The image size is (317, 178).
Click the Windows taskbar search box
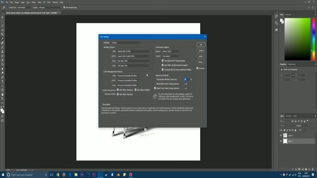(x=27, y=175)
